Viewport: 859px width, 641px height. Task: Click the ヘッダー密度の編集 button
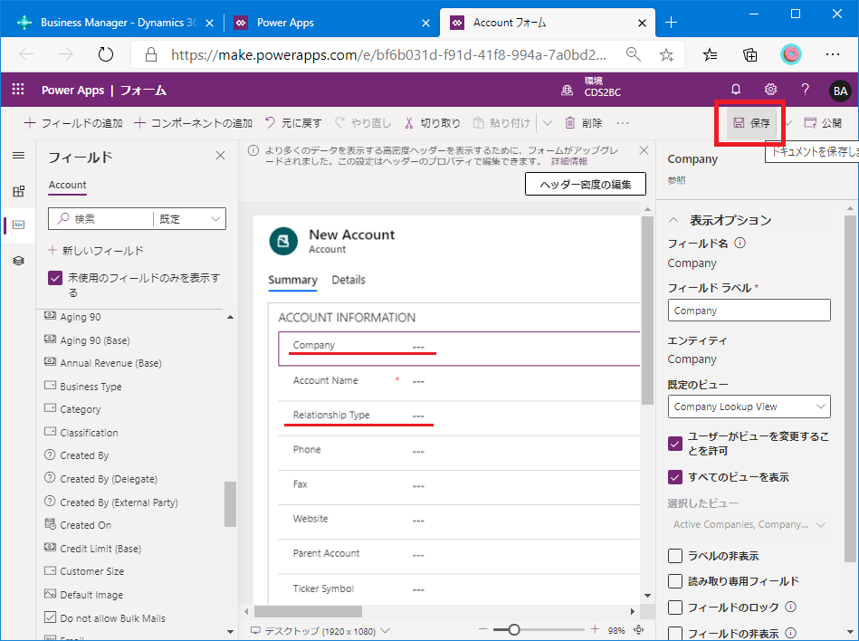586,184
